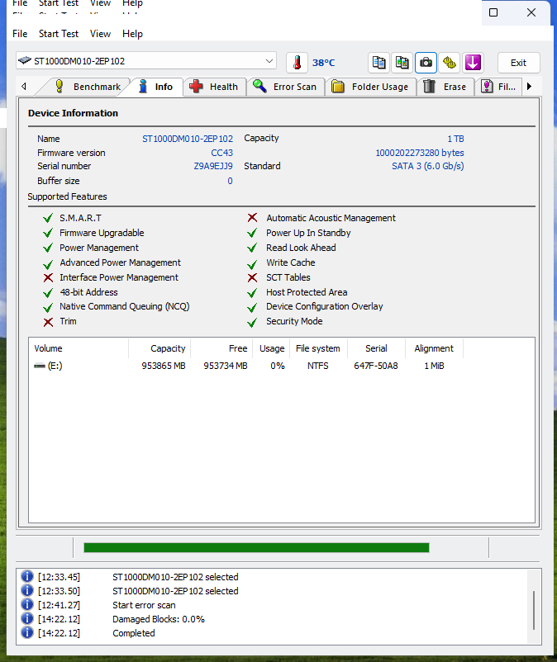This screenshot has width=557, height=662.
Task: Click the green scan progress bar
Action: click(256, 547)
